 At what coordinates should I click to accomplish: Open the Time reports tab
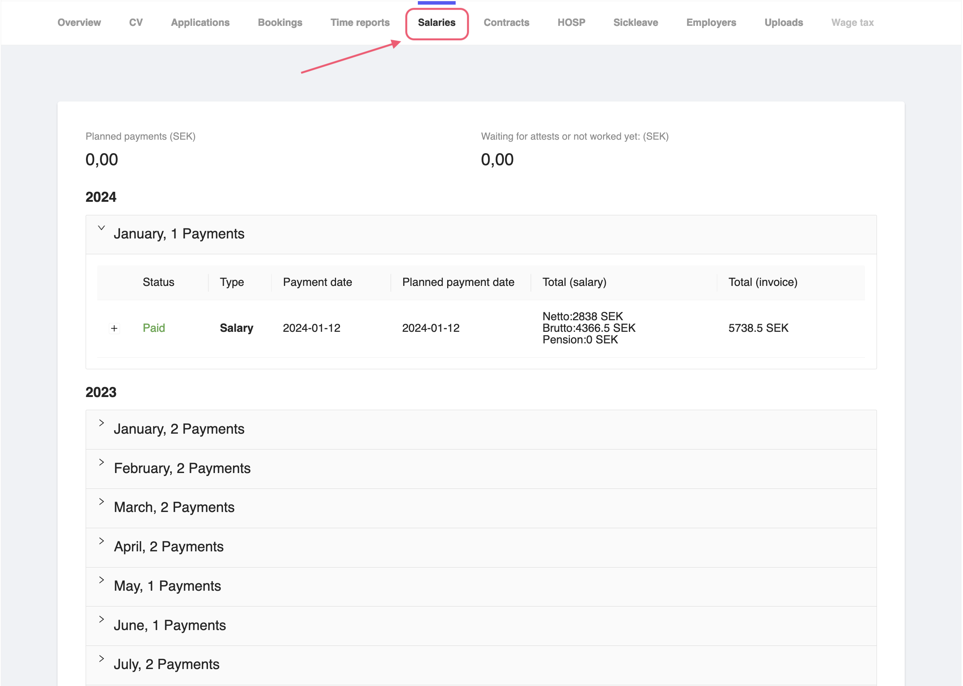[360, 22]
